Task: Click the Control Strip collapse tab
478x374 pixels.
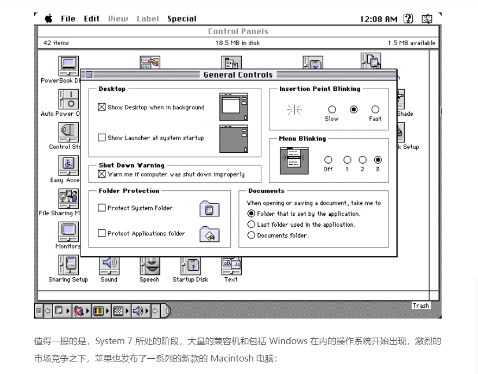Action: pos(166,311)
